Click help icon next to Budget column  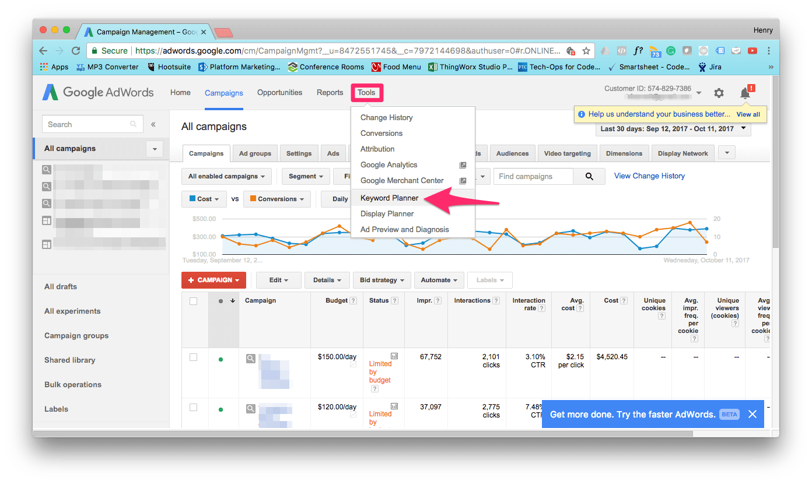pos(353,301)
